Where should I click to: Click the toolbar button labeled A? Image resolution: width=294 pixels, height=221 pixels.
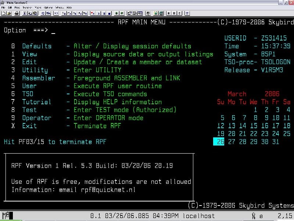tap(169, 13)
